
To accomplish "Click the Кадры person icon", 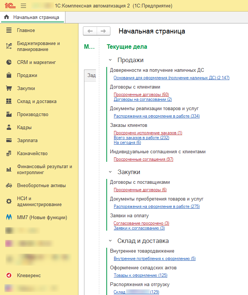I will [9, 127].
